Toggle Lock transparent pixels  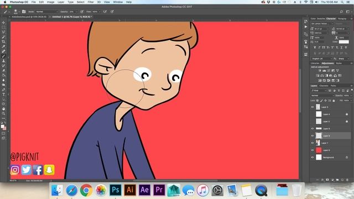coord(317,101)
